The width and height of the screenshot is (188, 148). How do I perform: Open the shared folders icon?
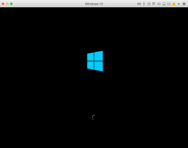[x=169, y=4]
